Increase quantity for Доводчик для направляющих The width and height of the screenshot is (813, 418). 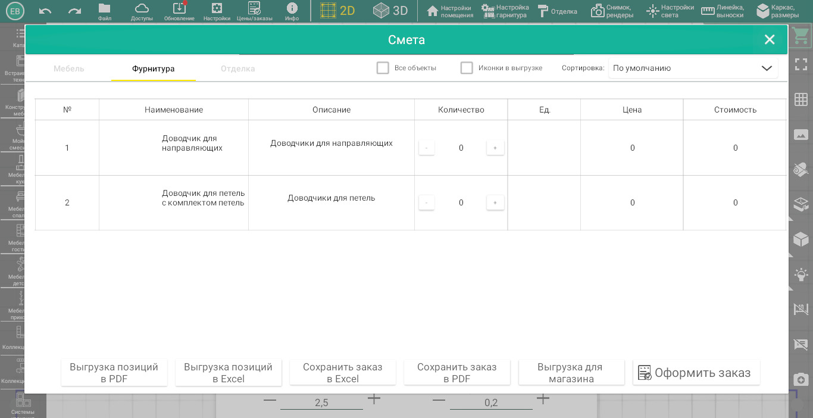[495, 148]
